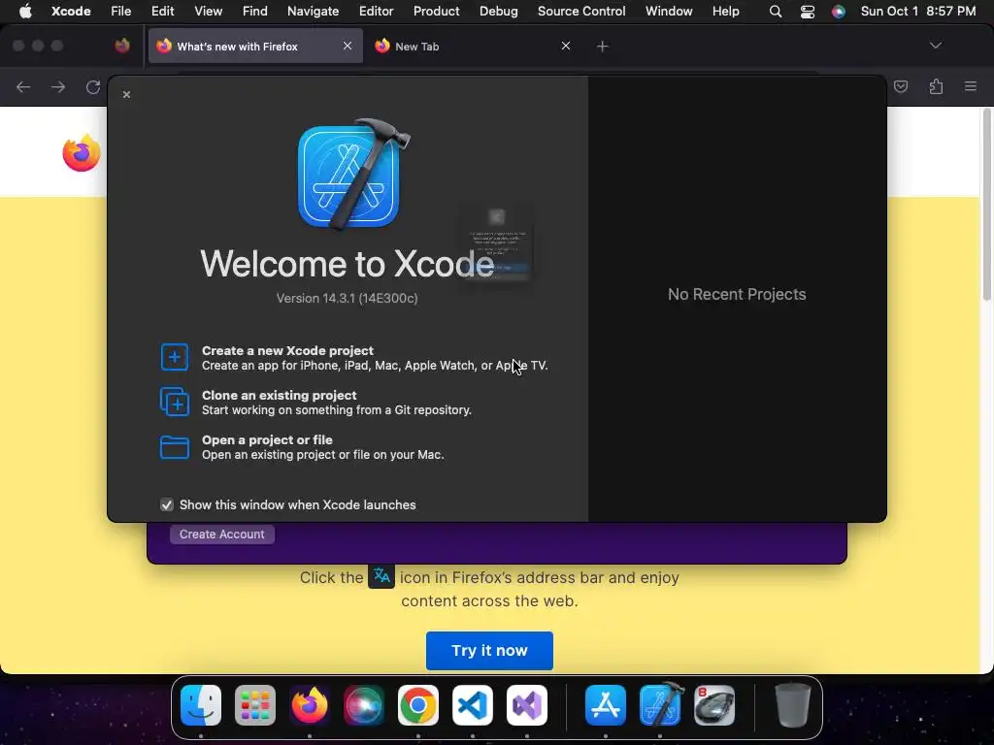
Task: Open Google Chrome from the Dock
Action: coord(418,705)
